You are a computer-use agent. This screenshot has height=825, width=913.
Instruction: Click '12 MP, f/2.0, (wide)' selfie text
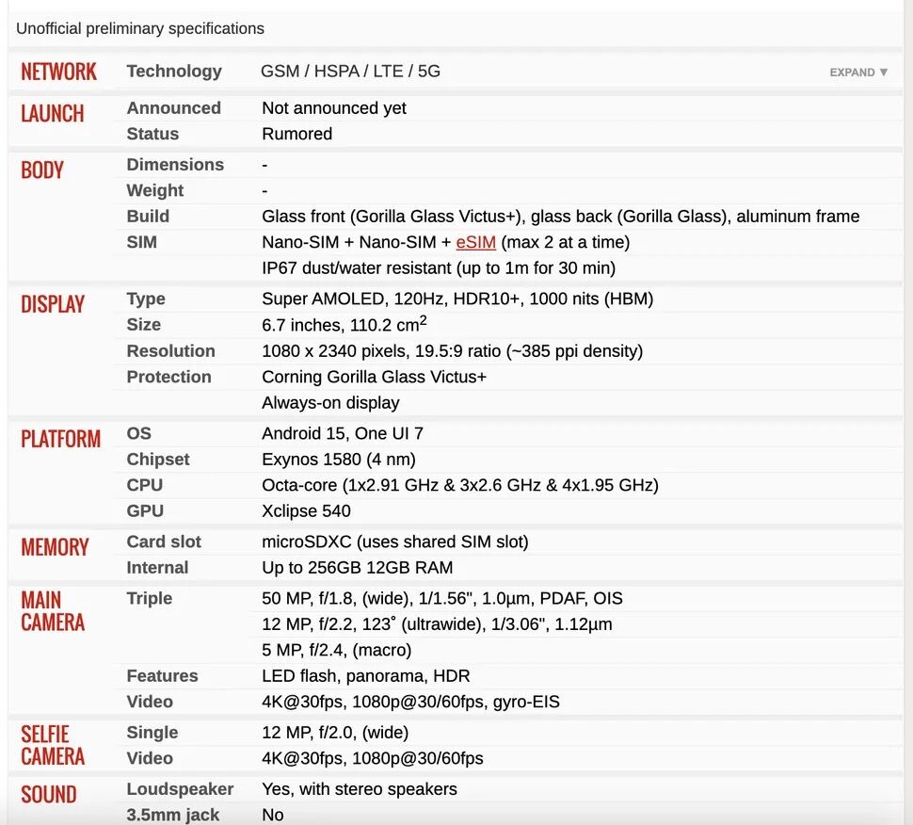[335, 733]
